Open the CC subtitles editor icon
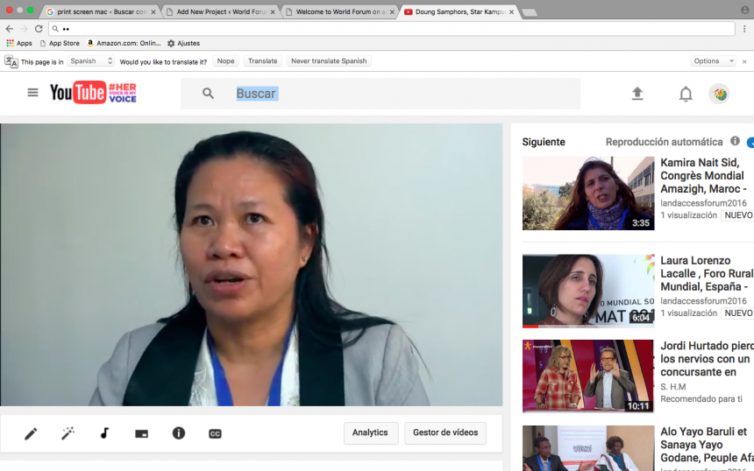754x471 pixels. click(215, 433)
